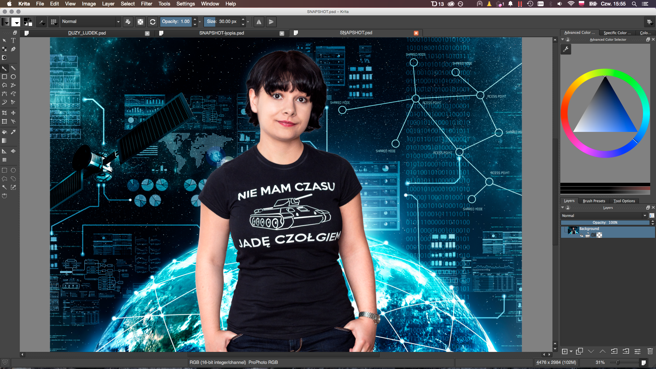Switch to the Tool Options tab

coord(624,201)
